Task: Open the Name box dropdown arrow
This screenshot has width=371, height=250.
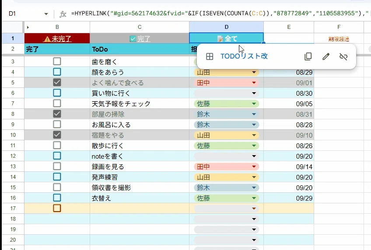Action: [46, 14]
